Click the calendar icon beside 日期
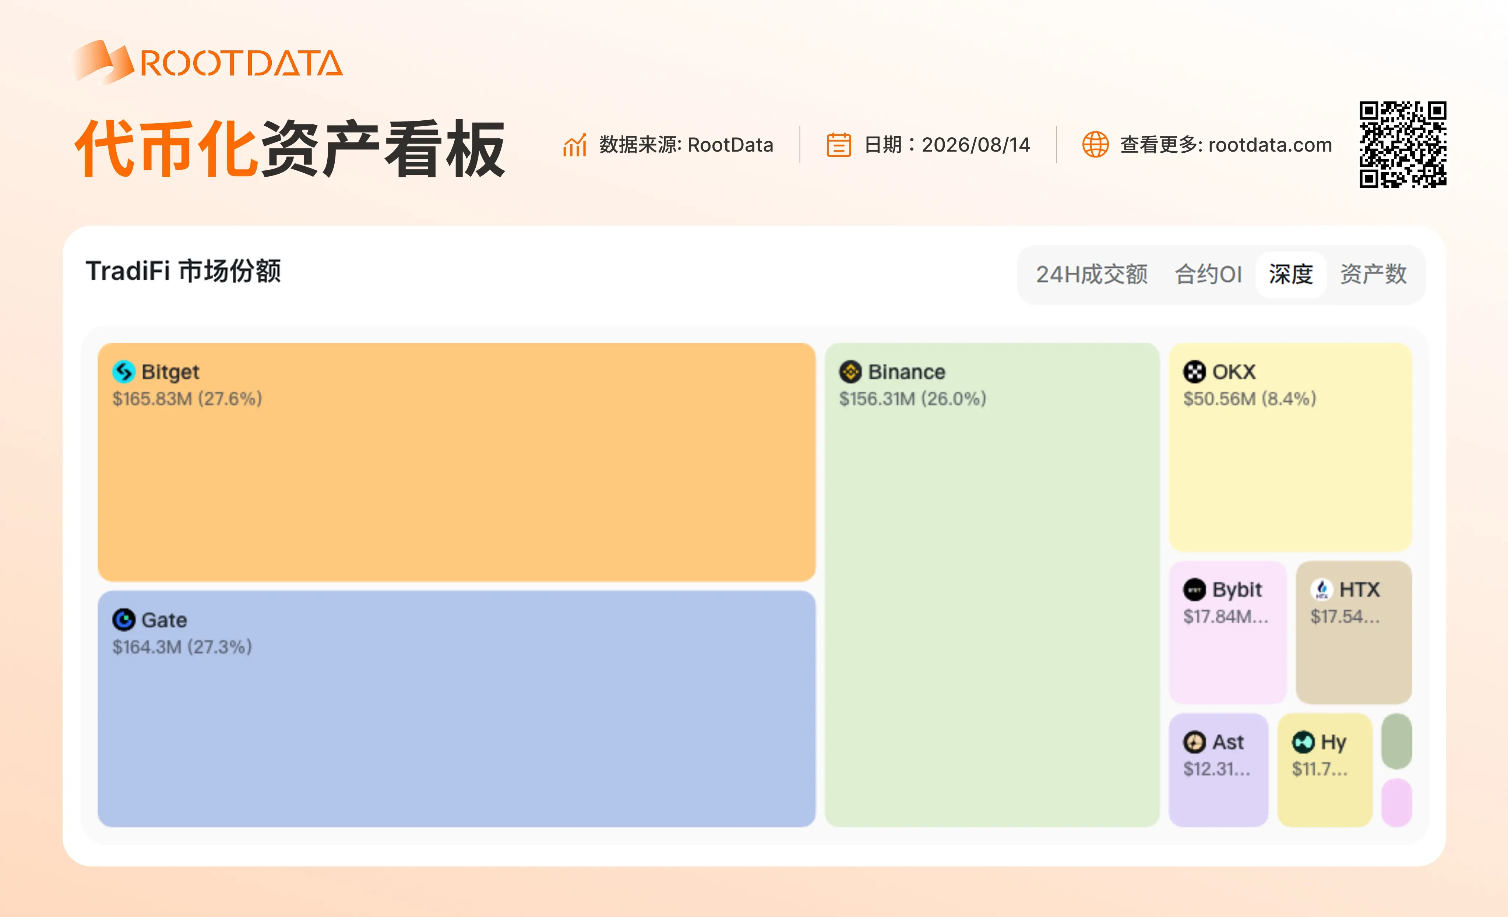 (838, 145)
